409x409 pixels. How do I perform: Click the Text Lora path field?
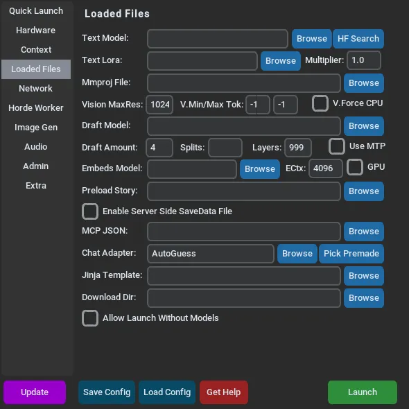[x=202, y=61]
